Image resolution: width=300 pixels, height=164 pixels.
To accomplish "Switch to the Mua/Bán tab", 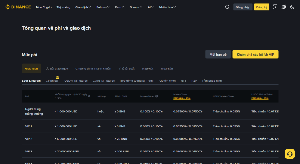I will (x=167, y=68).
